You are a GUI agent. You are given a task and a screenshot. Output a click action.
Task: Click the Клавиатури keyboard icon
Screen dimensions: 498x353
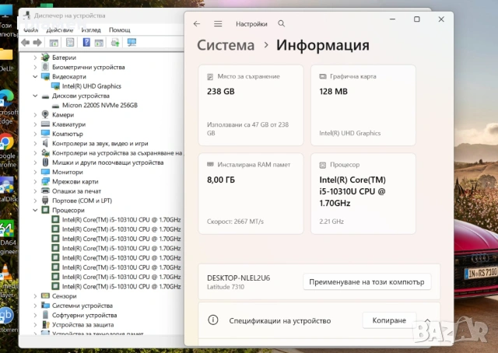[45, 124]
